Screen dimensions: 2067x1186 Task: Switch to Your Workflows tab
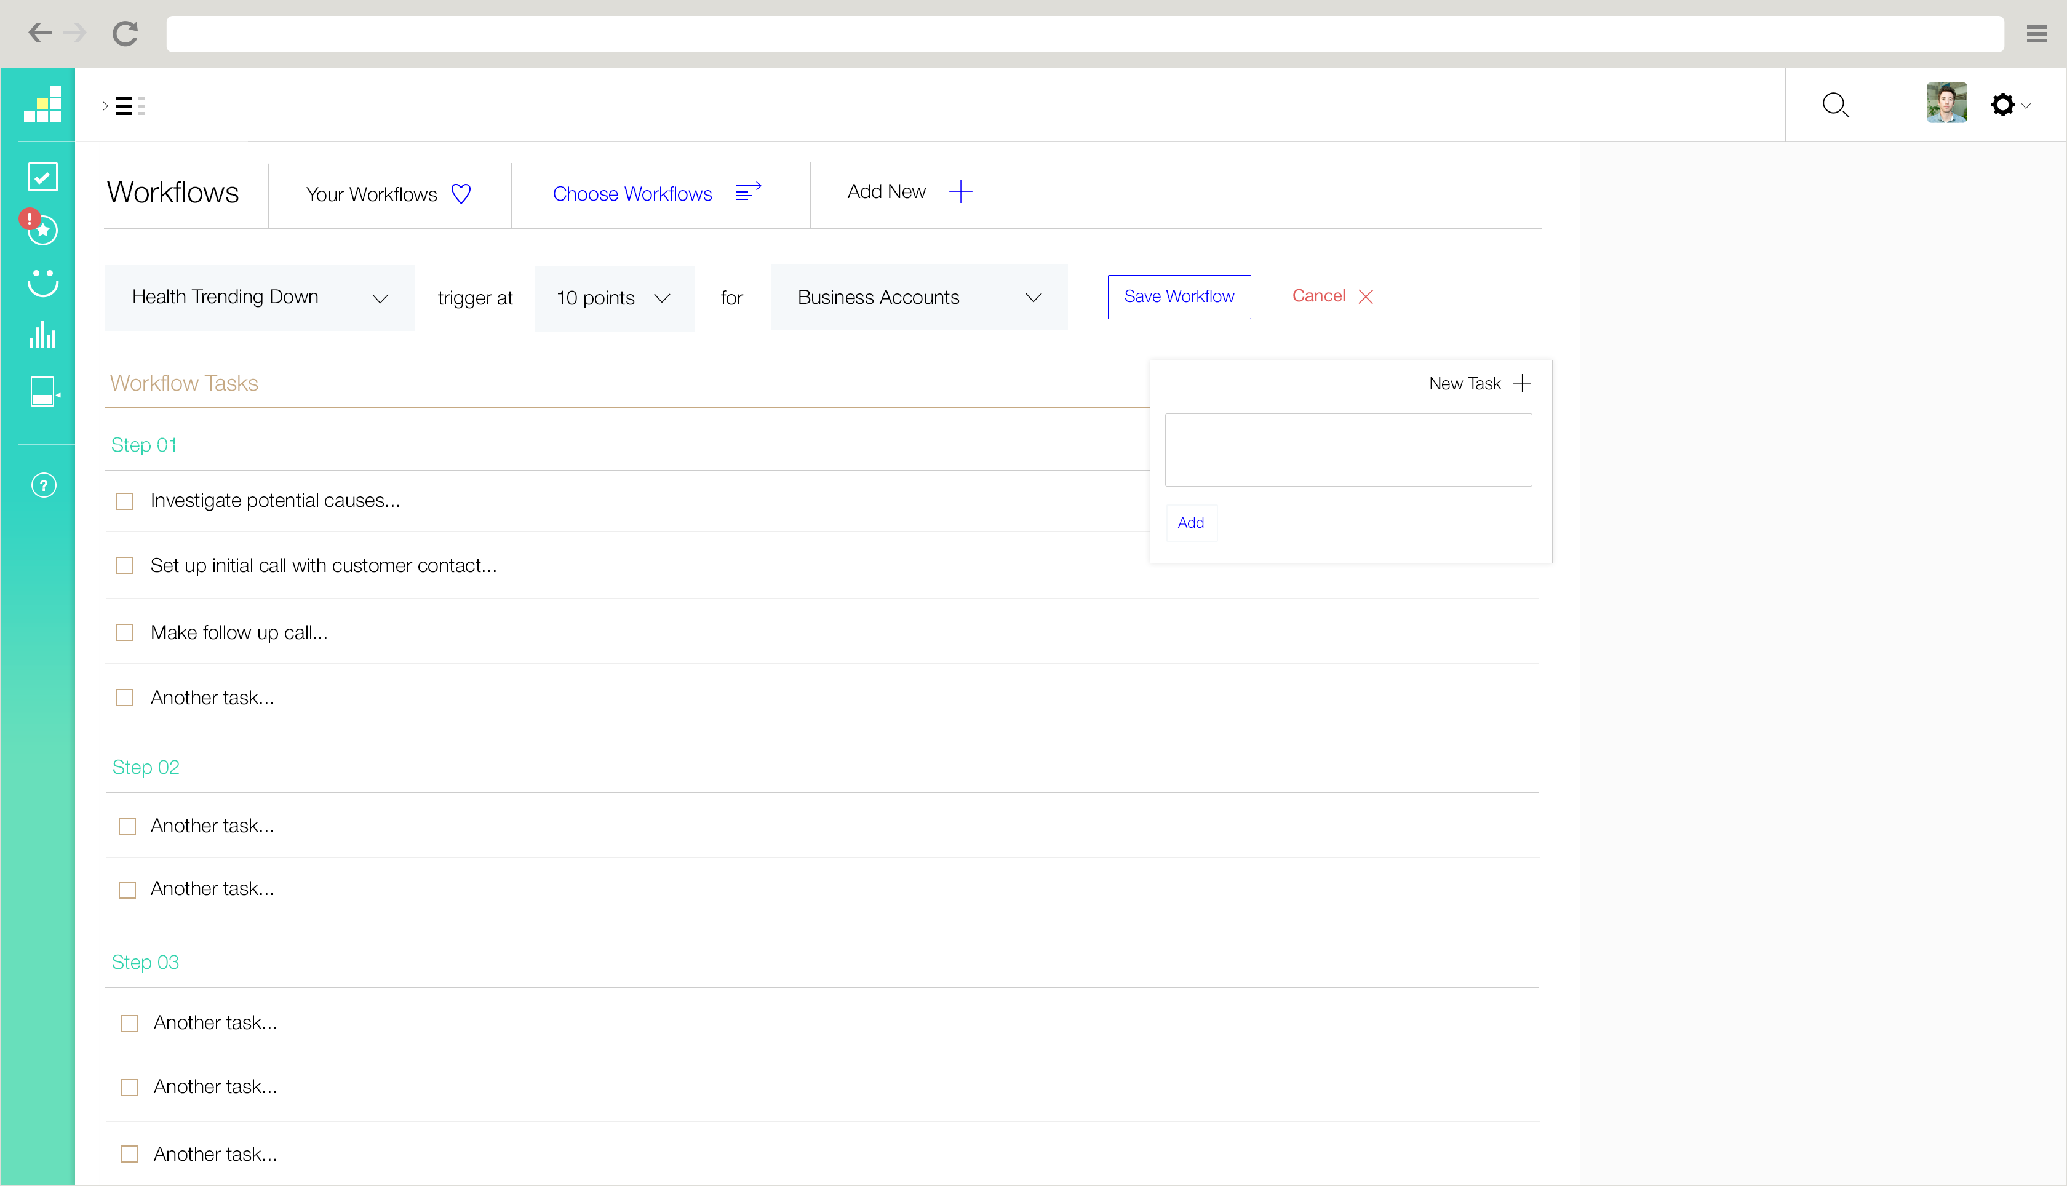point(389,194)
